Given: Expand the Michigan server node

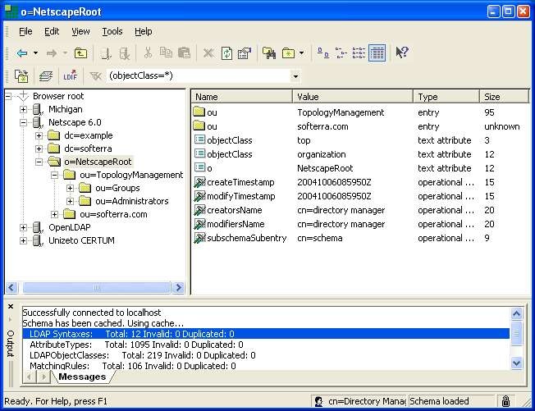Looking at the screenshot, I should (24, 109).
